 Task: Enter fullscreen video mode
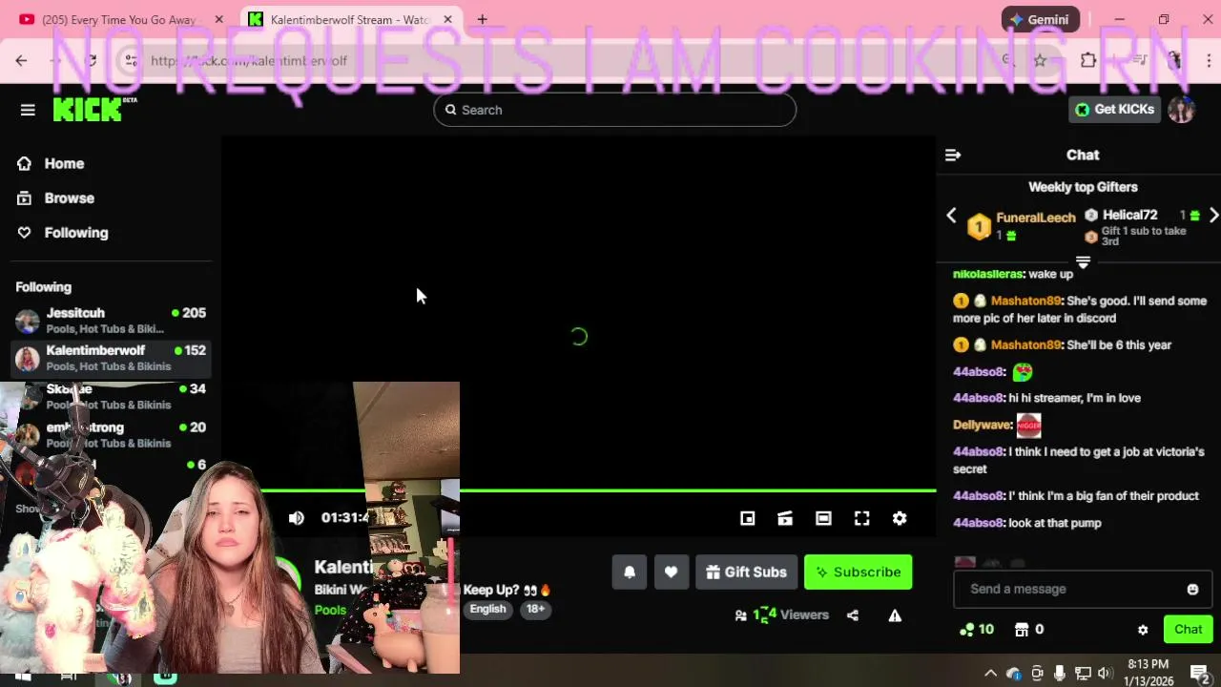(861, 518)
